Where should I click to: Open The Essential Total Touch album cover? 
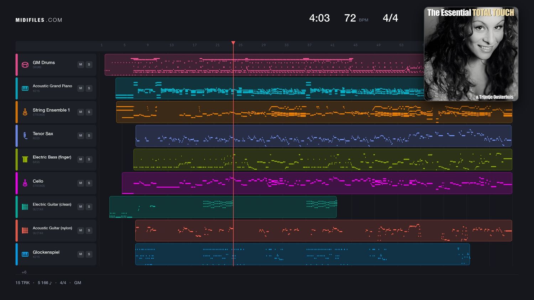pos(471,54)
